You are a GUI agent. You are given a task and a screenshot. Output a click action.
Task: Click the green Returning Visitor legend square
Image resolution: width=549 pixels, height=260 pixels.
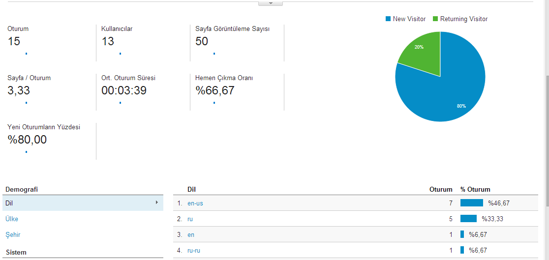pos(435,19)
